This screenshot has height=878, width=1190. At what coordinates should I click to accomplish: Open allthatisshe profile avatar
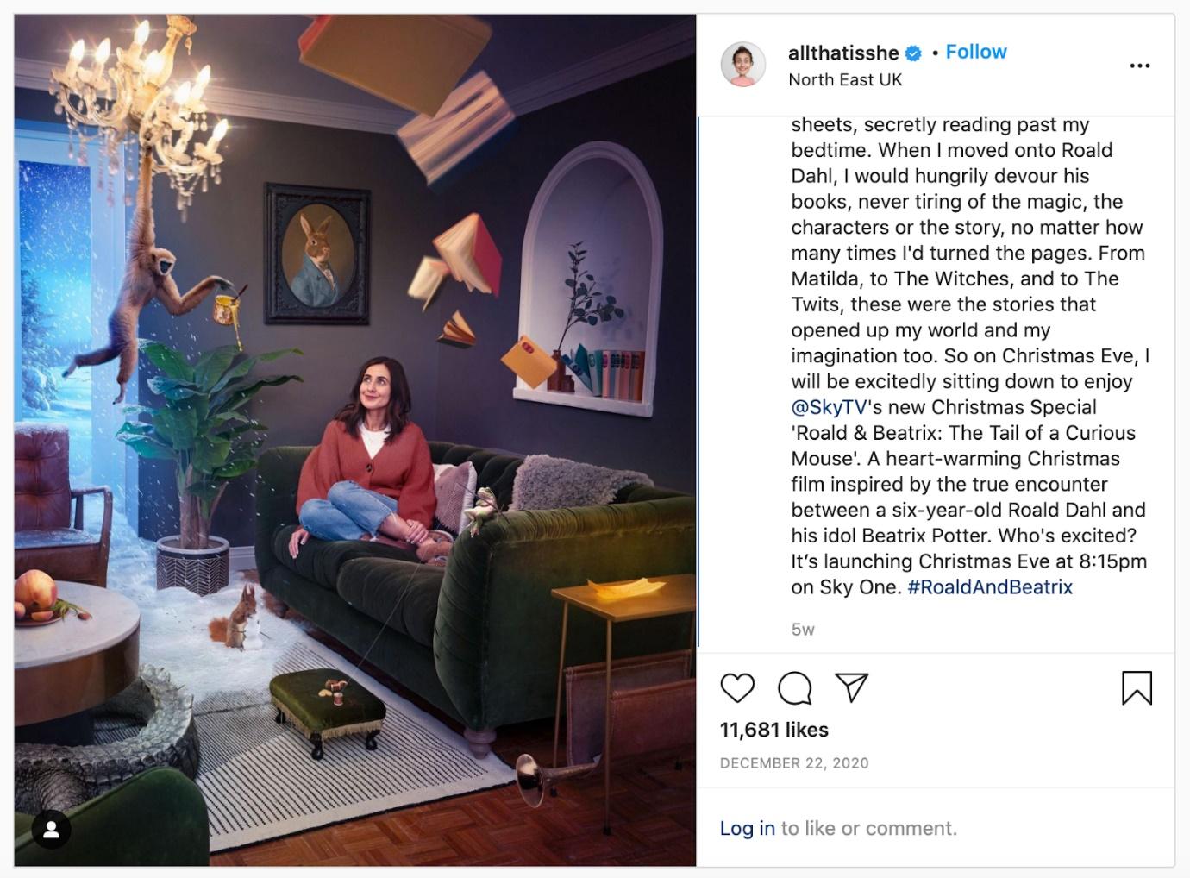tap(743, 64)
